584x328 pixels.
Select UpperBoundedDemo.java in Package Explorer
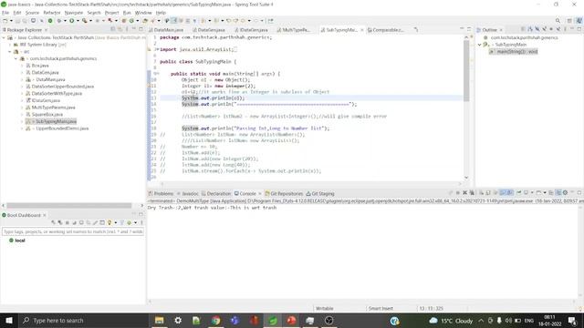62,128
